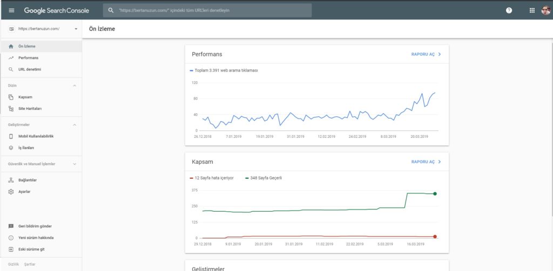Click the property icon beside bertanuzun.com
Viewport: 553px width, 271px height.
point(11,29)
